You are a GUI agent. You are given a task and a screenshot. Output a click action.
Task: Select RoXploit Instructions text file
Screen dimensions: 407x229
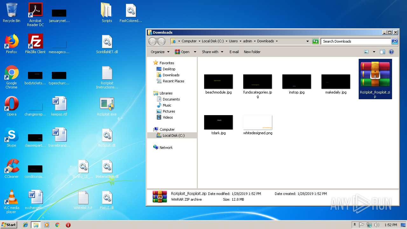pyautogui.click(x=107, y=77)
